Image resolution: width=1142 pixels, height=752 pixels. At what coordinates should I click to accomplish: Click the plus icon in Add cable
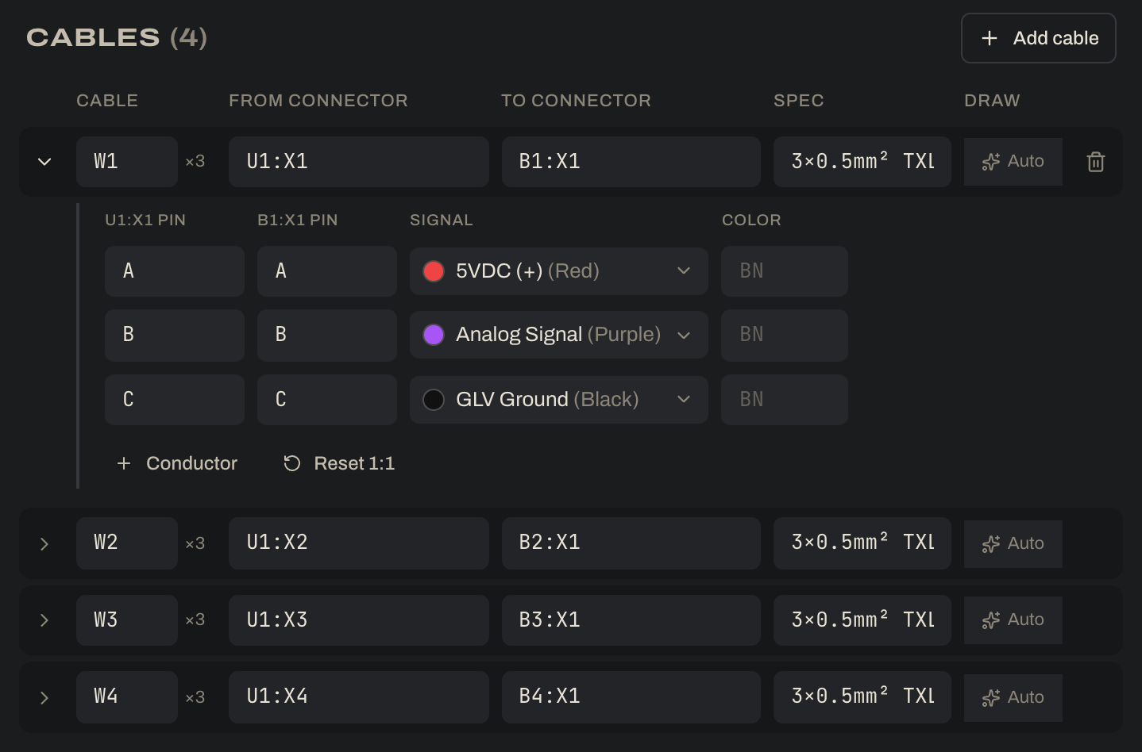990,38
